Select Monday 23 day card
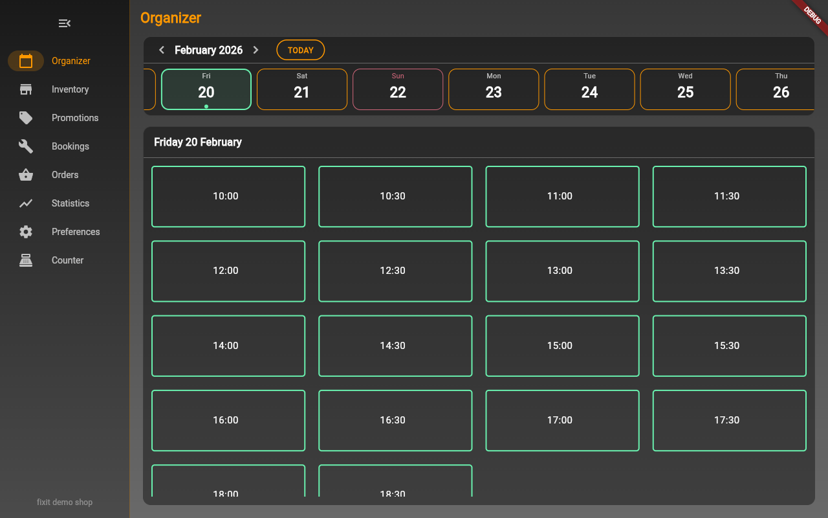This screenshot has height=518, width=828. [494, 89]
